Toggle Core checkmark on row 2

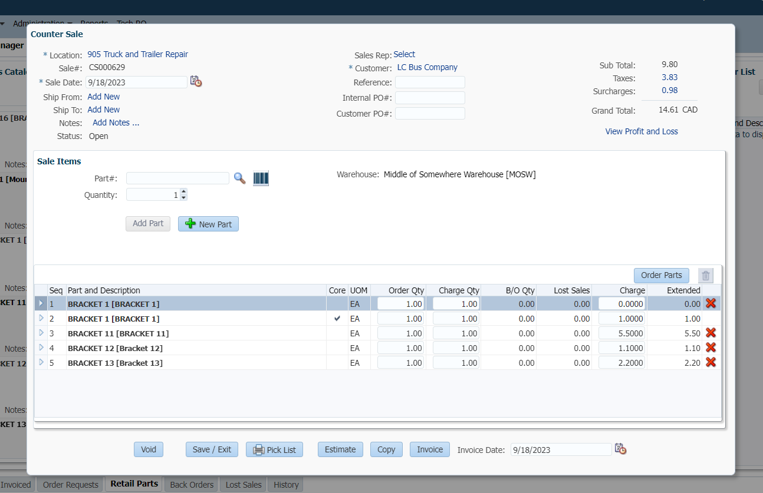tap(337, 318)
